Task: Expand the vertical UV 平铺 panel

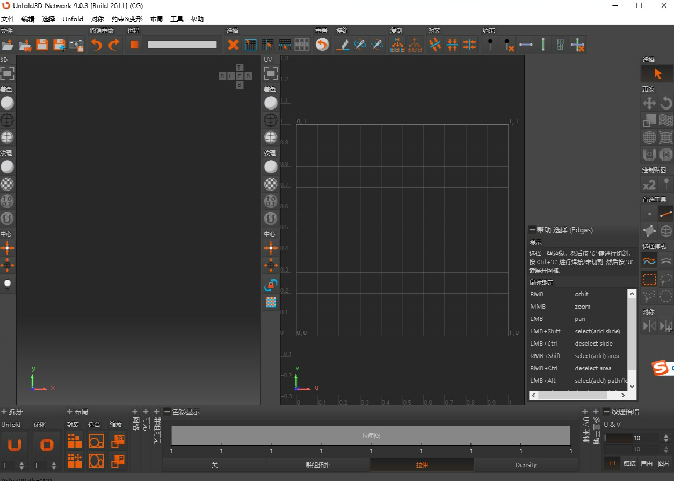Action: click(585, 412)
